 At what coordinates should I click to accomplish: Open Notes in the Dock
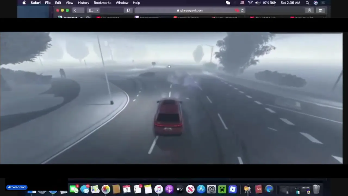click(x=148, y=189)
